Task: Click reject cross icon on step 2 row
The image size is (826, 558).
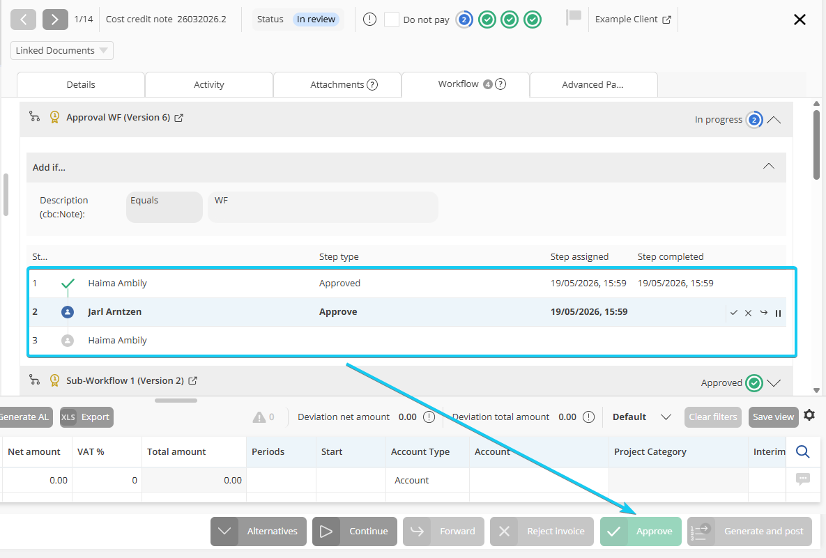Action: tap(748, 313)
